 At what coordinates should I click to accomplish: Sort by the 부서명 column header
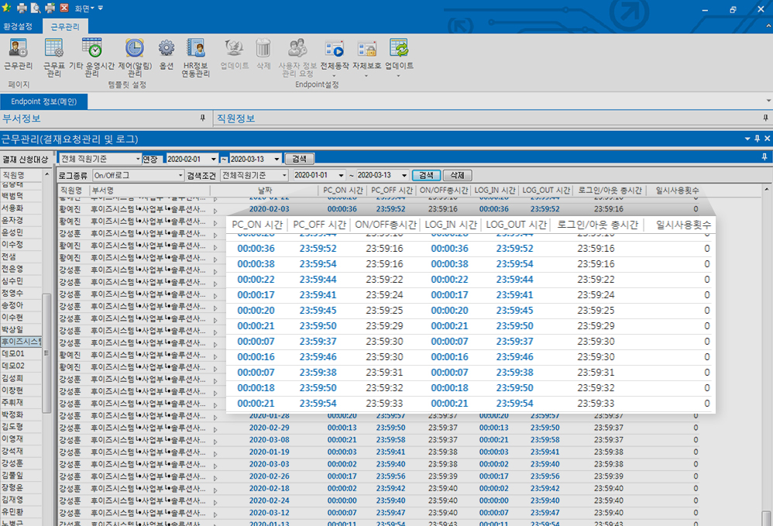click(149, 191)
